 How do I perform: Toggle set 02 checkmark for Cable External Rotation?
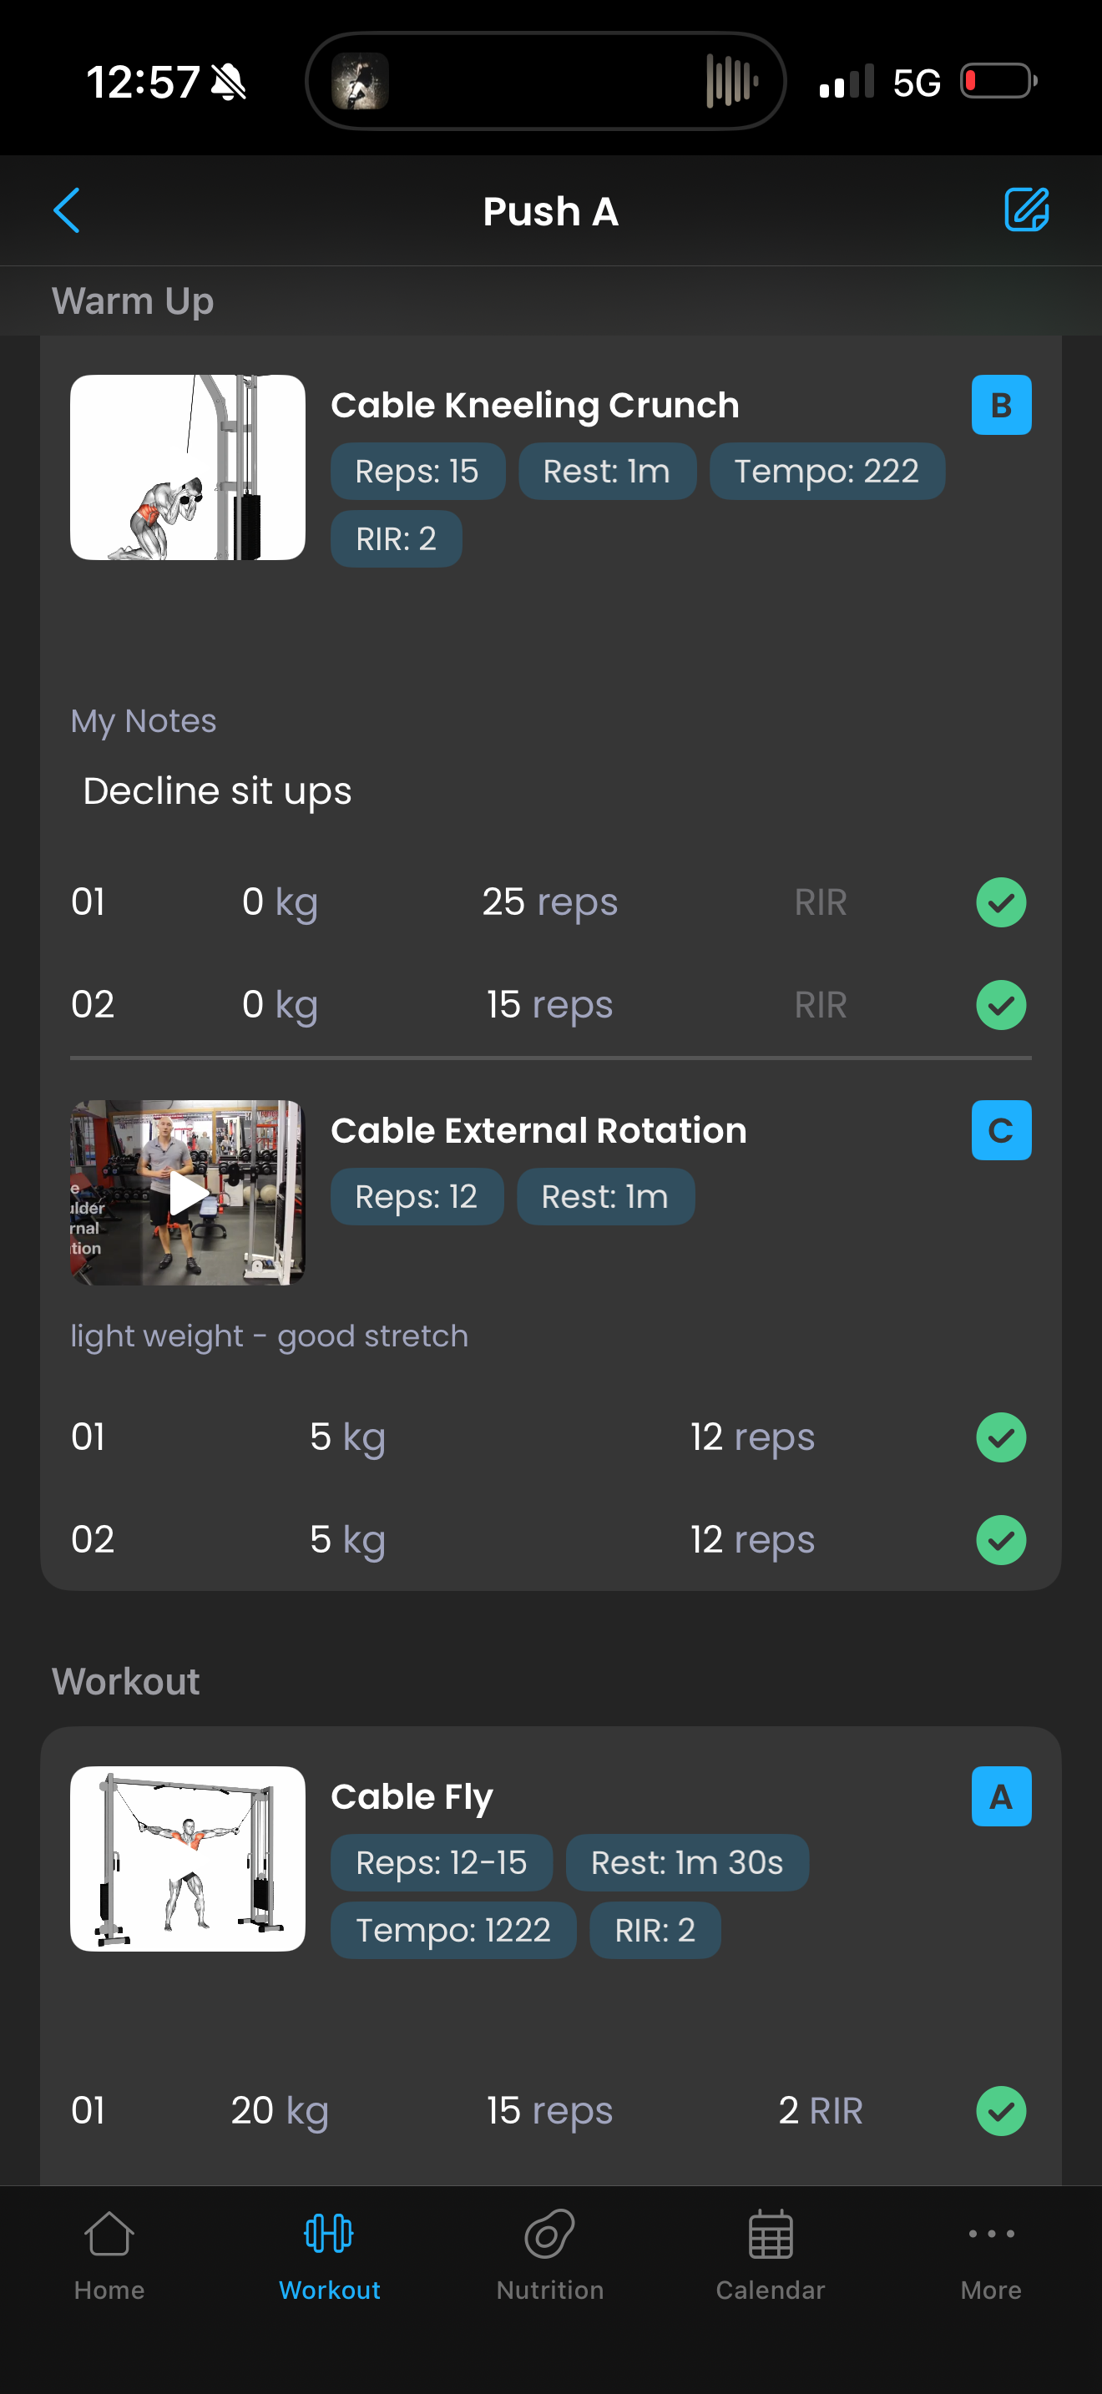[1001, 1540]
